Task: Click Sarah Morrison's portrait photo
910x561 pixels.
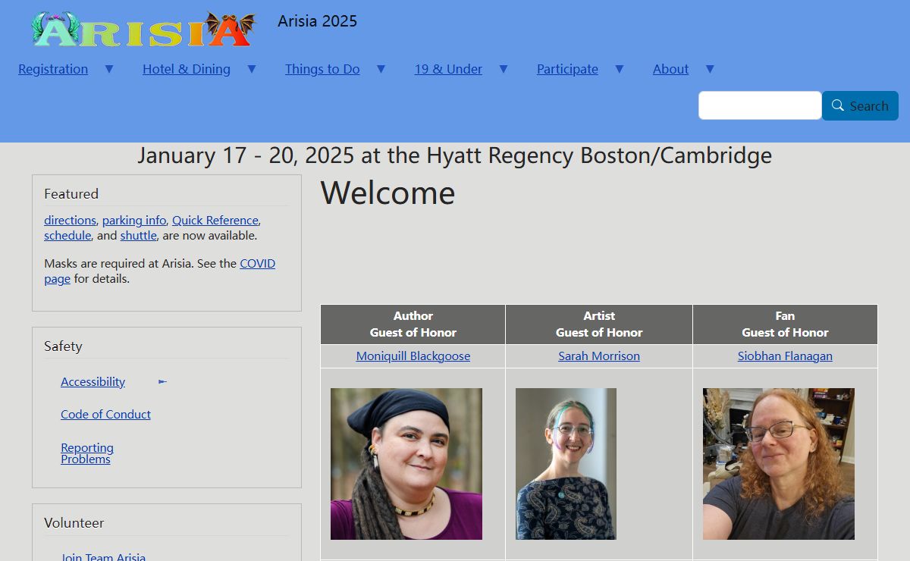Action: 566,464
